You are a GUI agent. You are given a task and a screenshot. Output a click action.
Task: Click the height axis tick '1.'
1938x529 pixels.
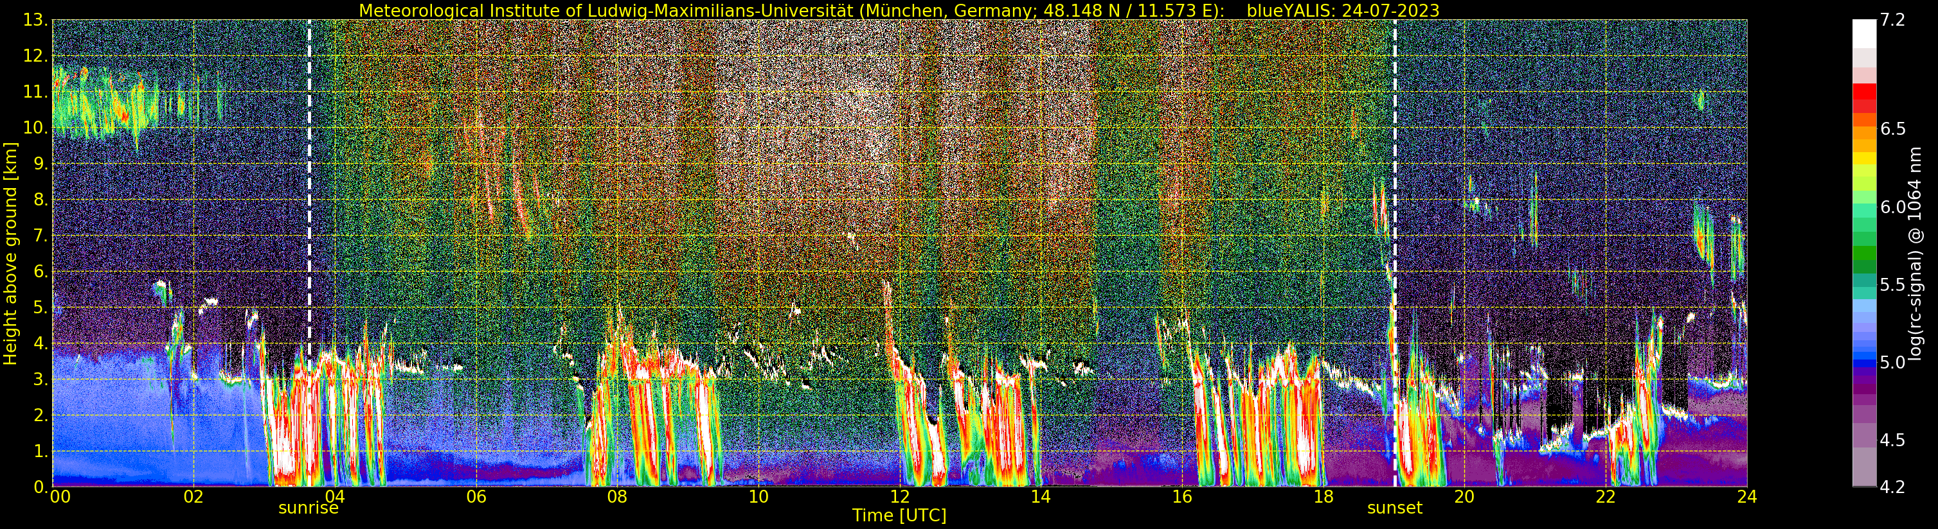click(x=40, y=451)
